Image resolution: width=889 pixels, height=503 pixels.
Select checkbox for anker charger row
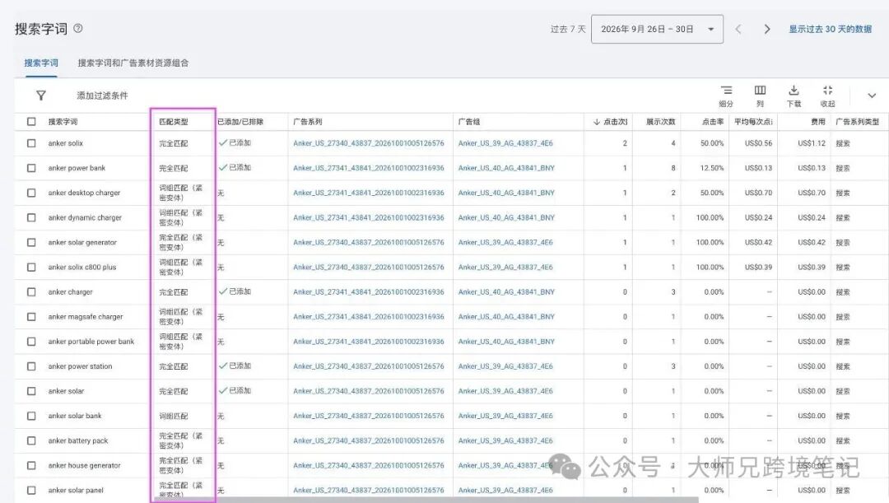point(31,292)
